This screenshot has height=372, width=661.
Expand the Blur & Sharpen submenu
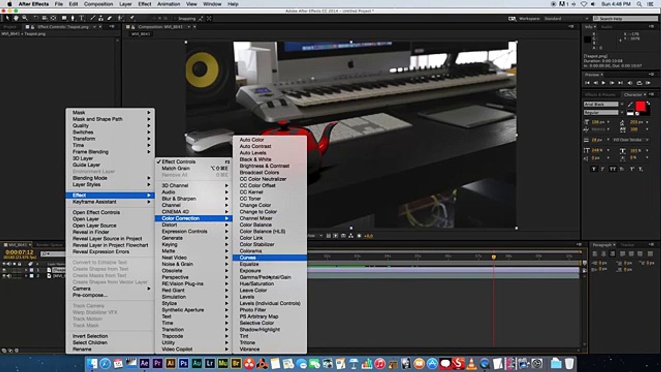coord(194,198)
